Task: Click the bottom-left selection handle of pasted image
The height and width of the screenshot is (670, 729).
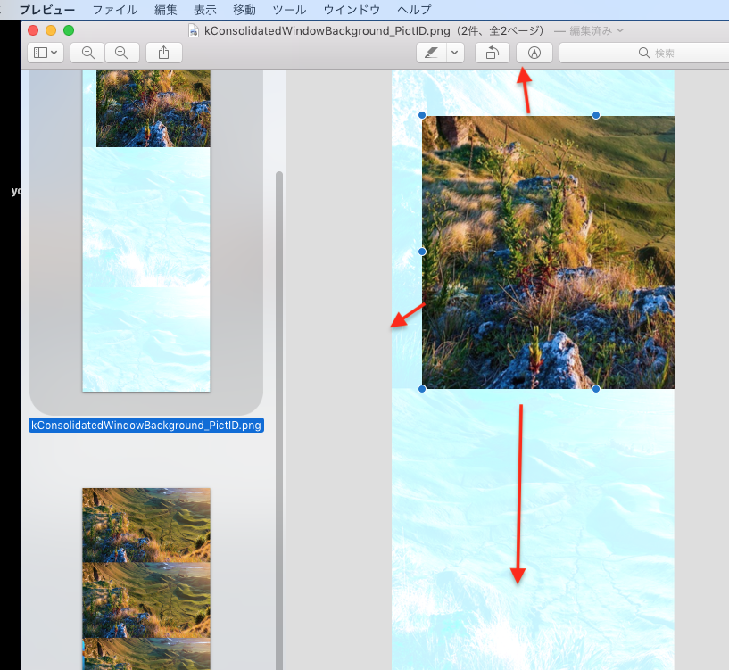Action: [x=422, y=389]
